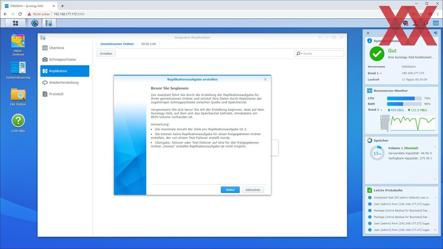Click Verfügbare Kapazität value
This screenshot has width=443, height=249.
click(x=426, y=158)
